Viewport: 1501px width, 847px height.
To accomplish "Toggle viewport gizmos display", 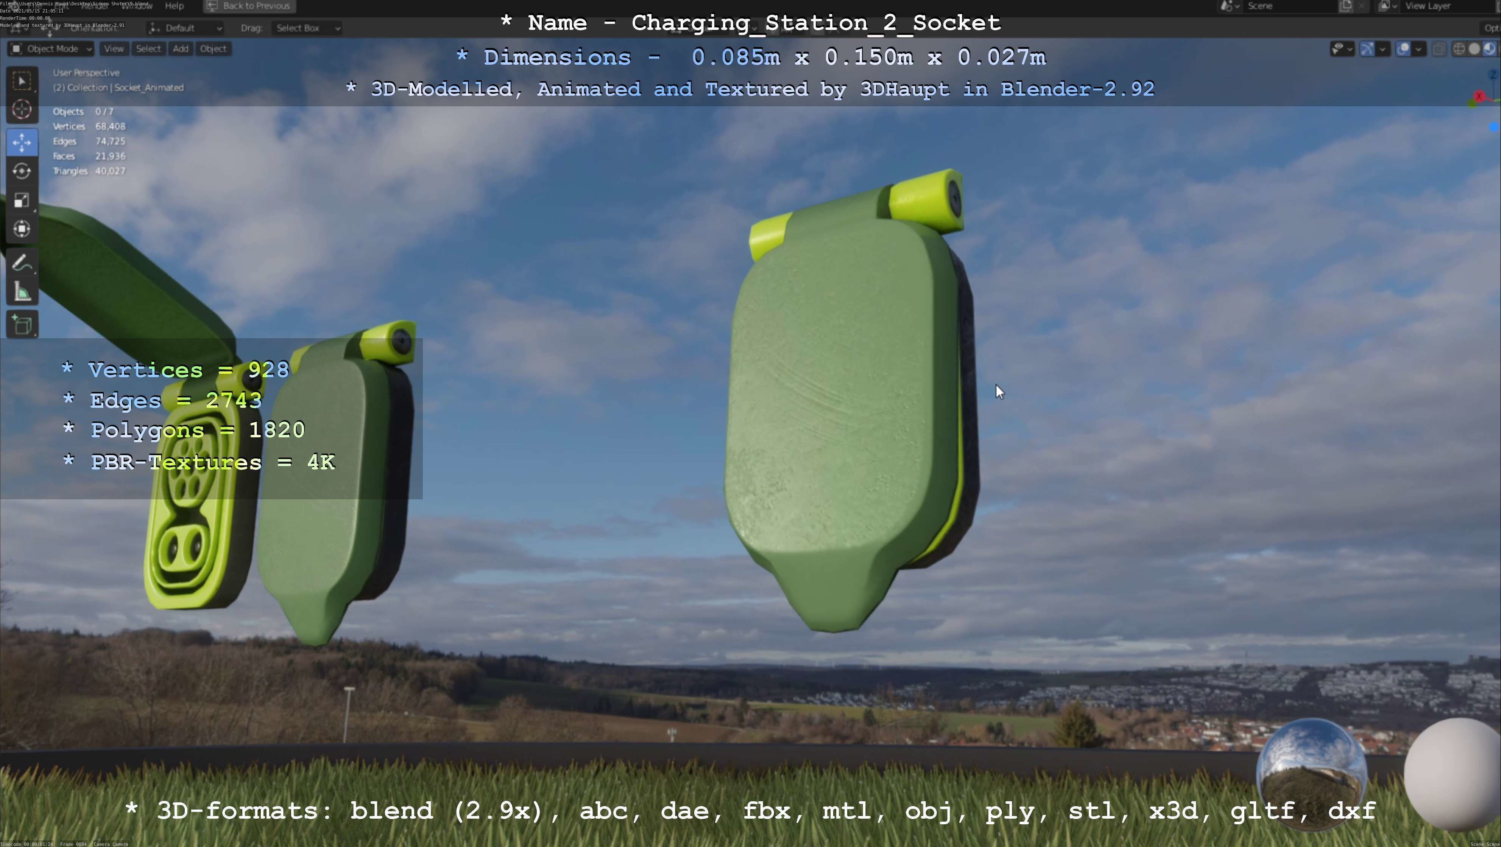I will [x=1366, y=49].
